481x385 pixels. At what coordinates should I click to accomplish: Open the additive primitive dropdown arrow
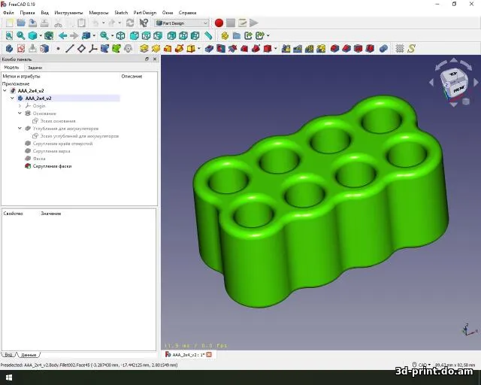[199, 49]
